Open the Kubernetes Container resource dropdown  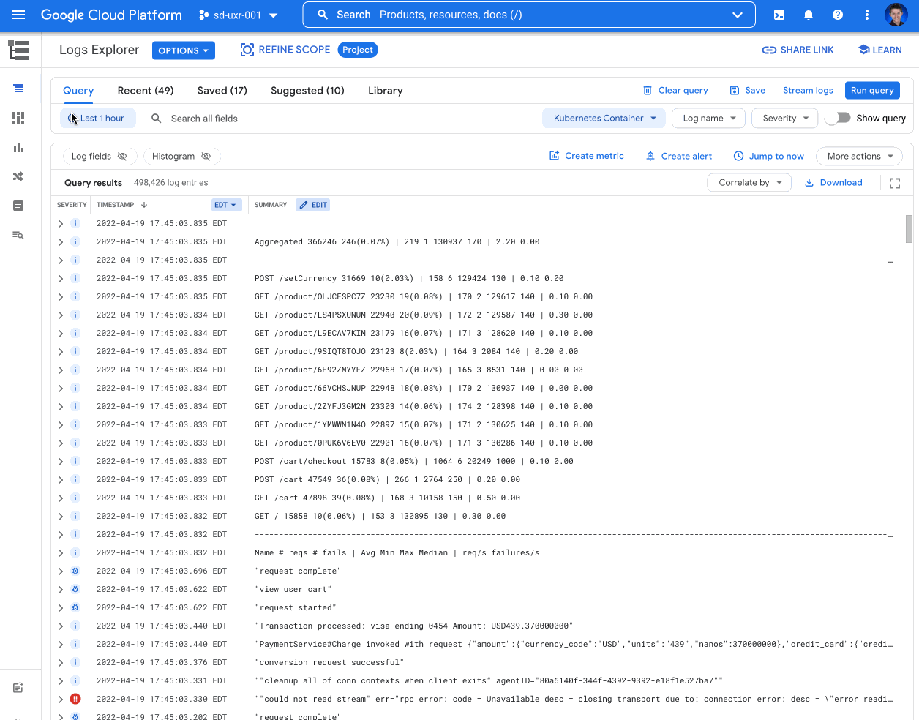[x=604, y=118]
